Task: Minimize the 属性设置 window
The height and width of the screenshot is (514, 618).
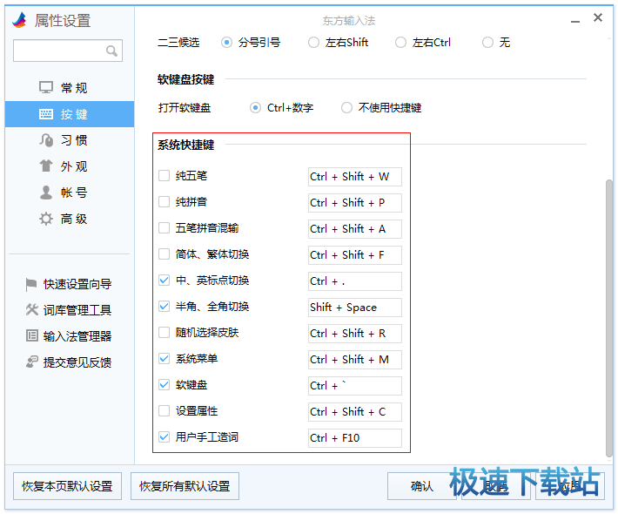Action: [575, 20]
